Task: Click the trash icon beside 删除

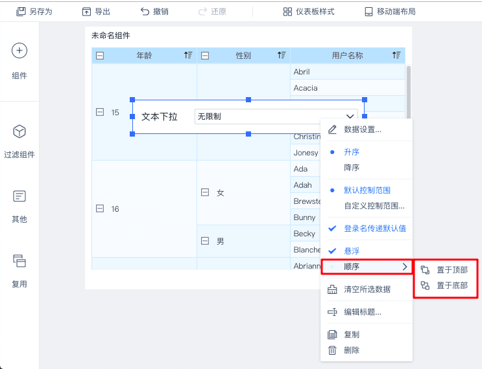Action: coord(332,350)
